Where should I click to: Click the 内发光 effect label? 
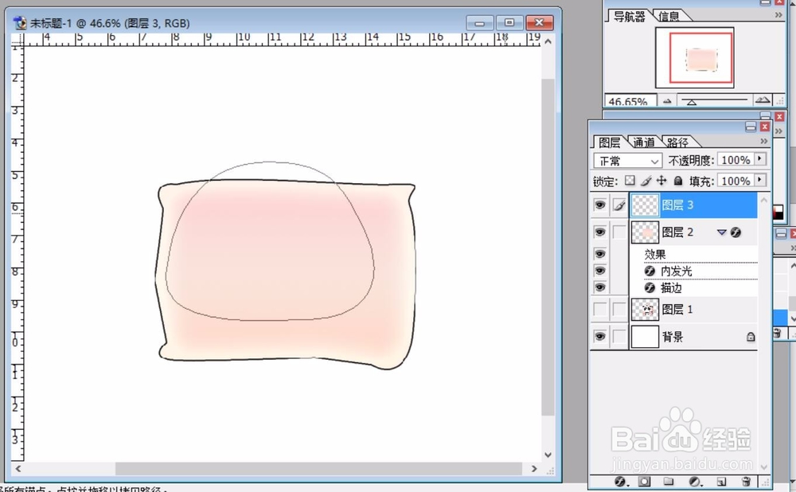676,271
